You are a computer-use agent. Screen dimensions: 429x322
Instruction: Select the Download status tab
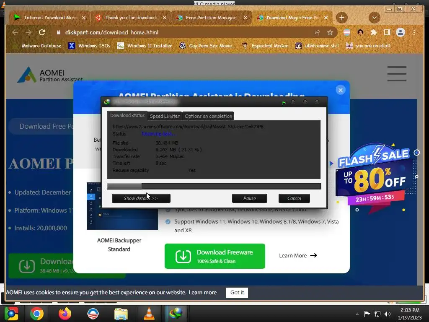(127, 116)
